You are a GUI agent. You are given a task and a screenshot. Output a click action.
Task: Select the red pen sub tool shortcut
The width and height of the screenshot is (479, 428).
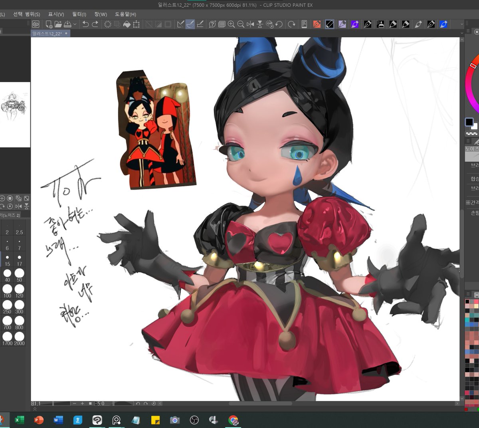317,24
